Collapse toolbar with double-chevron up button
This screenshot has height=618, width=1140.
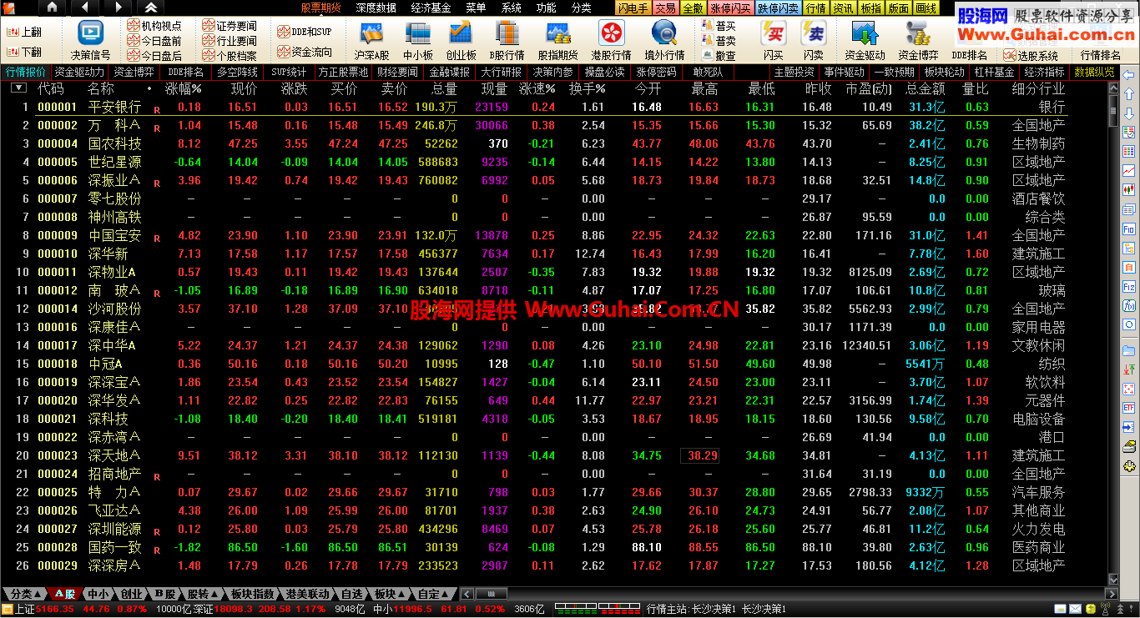point(151,8)
